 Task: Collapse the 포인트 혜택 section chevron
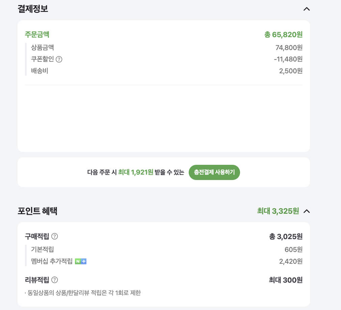pos(306,211)
